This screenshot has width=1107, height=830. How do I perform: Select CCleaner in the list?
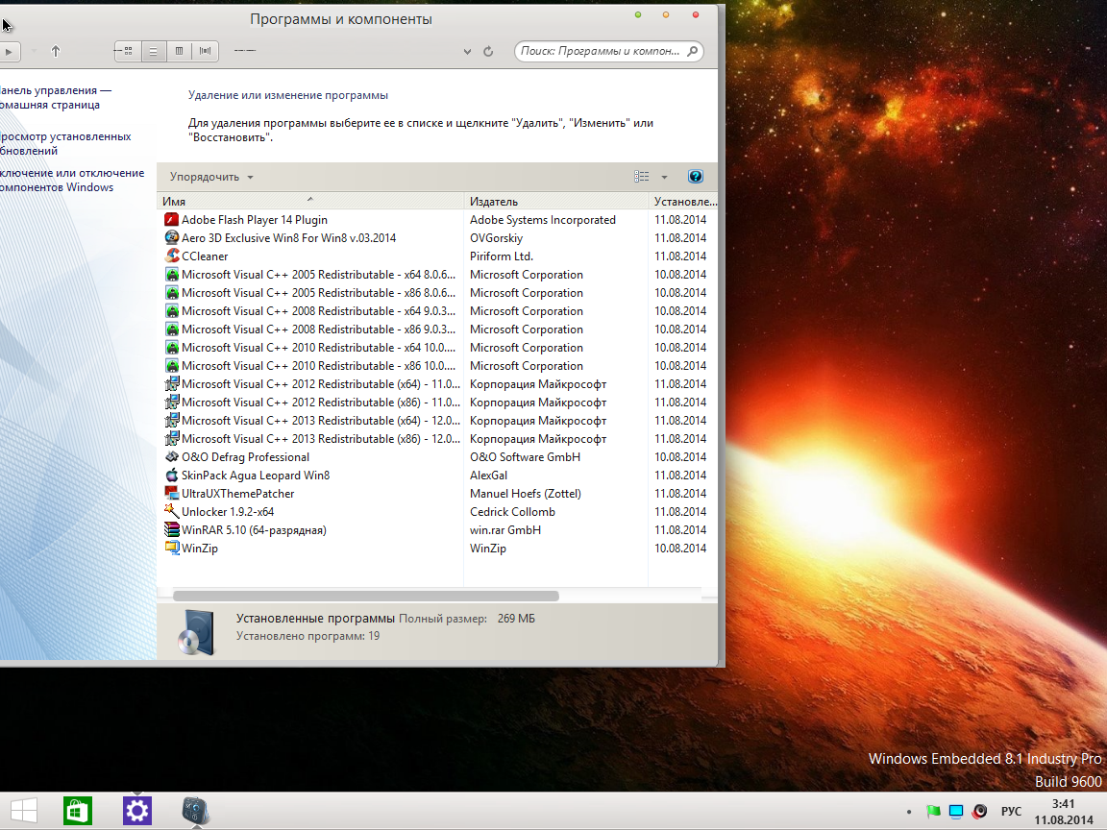(205, 256)
